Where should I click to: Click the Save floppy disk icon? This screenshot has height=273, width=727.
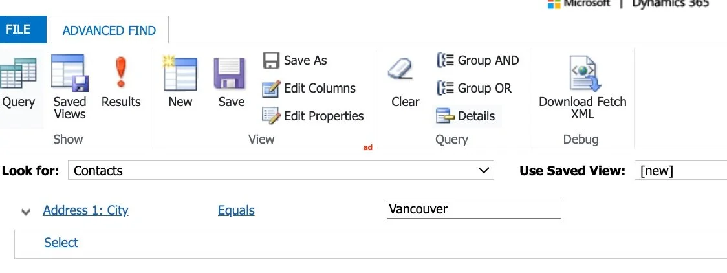(x=230, y=73)
